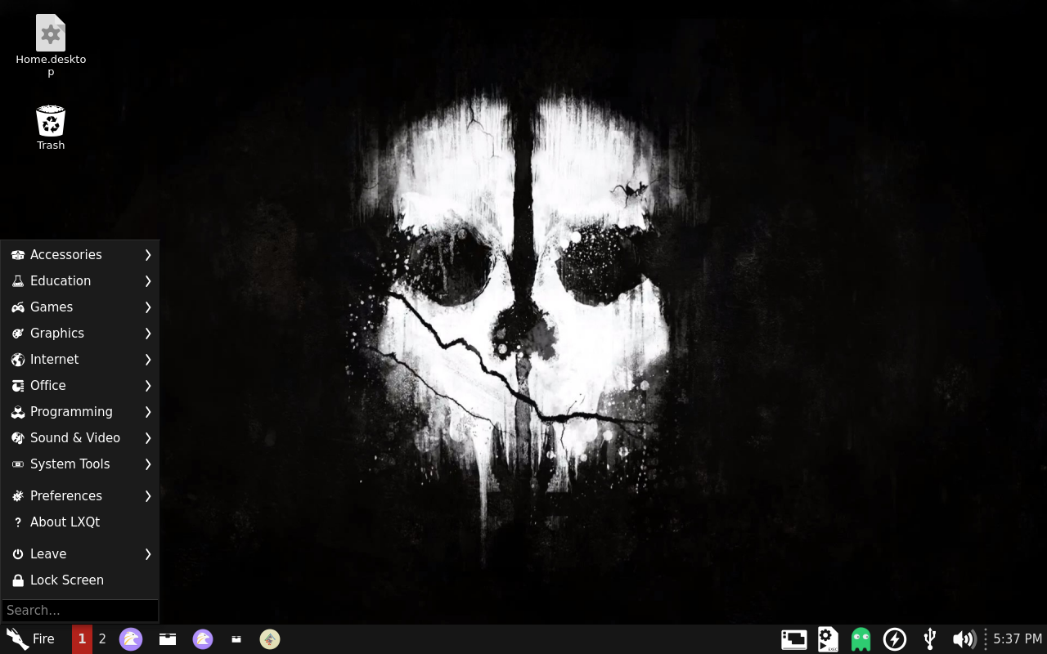Open the beige round app icon in the taskbar
The image size is (1047, 654).
(x=270, y=639)
